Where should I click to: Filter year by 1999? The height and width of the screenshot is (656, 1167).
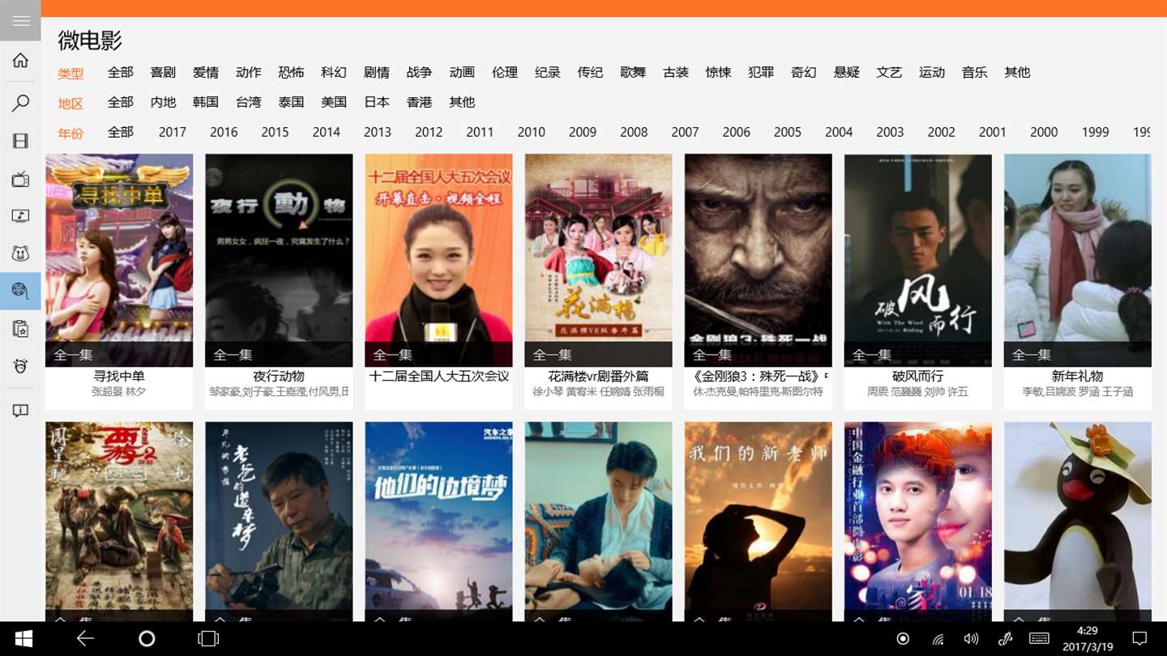[1095, 132]
